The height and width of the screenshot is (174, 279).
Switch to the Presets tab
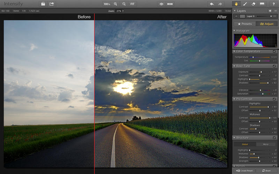(245, 24)
